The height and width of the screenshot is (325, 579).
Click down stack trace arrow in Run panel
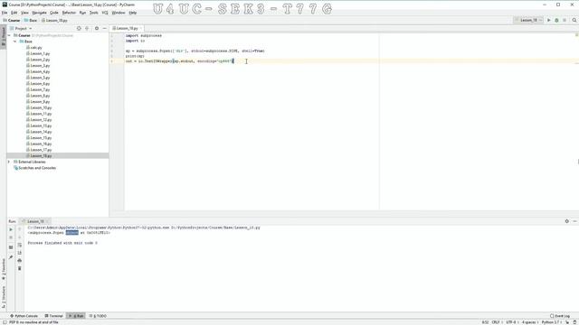20,237
